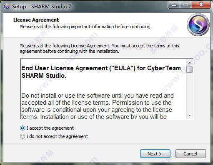Viewport: 213px width, 165px height.
Task: Click the "Setup - SHARM Studio 7" title text
Action: 42,7
